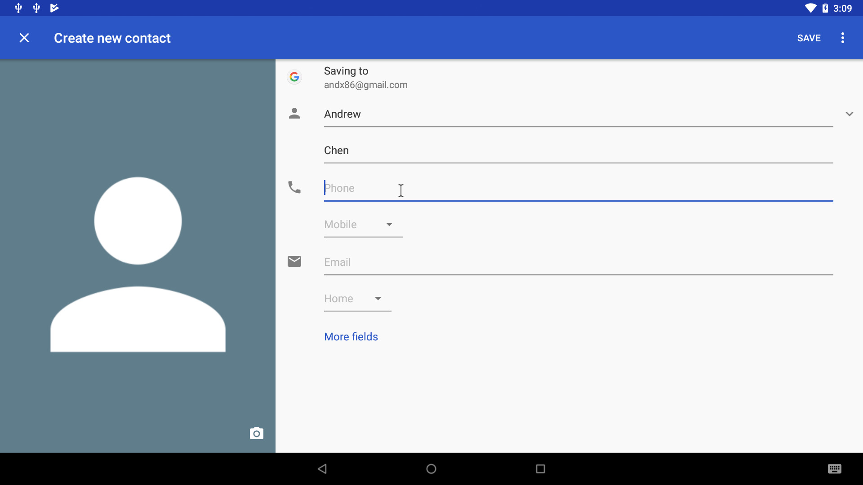863x485 pixels.
Task: Tap the Android back navigation button
Action: coord(322,469)
